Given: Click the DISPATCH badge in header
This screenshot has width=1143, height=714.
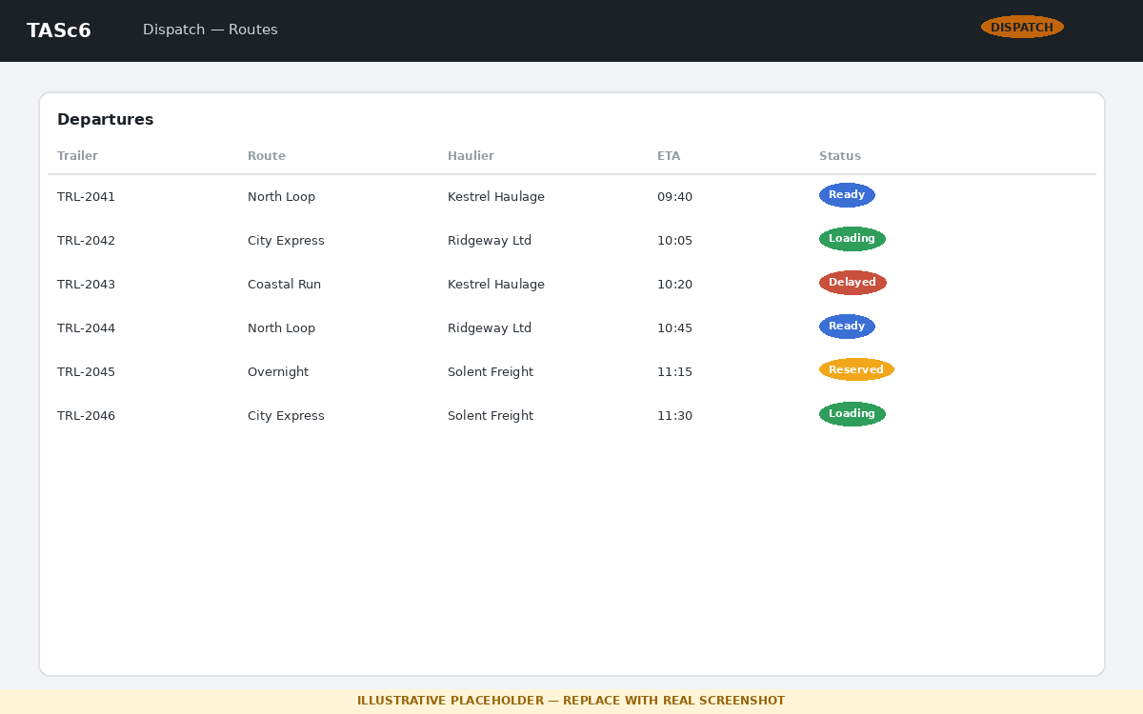Looking at the screenshot, I should [x=1022, y=27].
